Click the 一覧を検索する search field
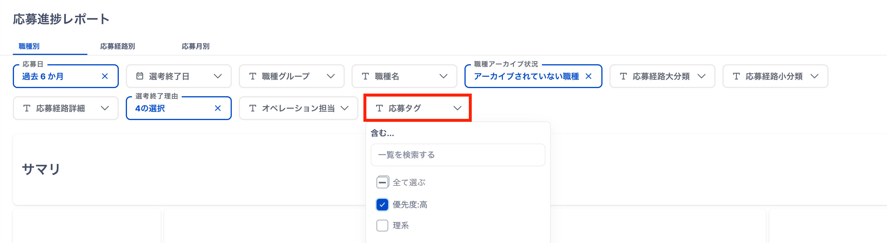Viewport: 887px width, 243px height. coord(457,155)
